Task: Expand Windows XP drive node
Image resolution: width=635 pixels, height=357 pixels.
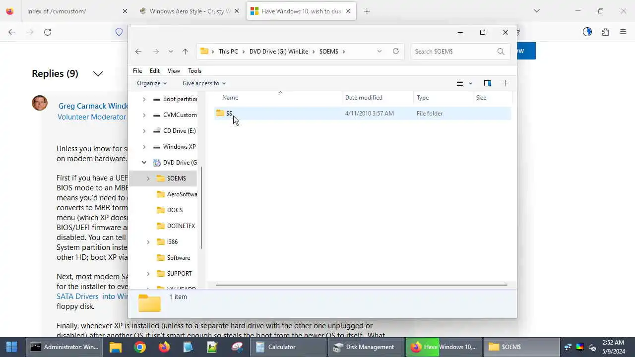Action: click(x=144, y=147)
